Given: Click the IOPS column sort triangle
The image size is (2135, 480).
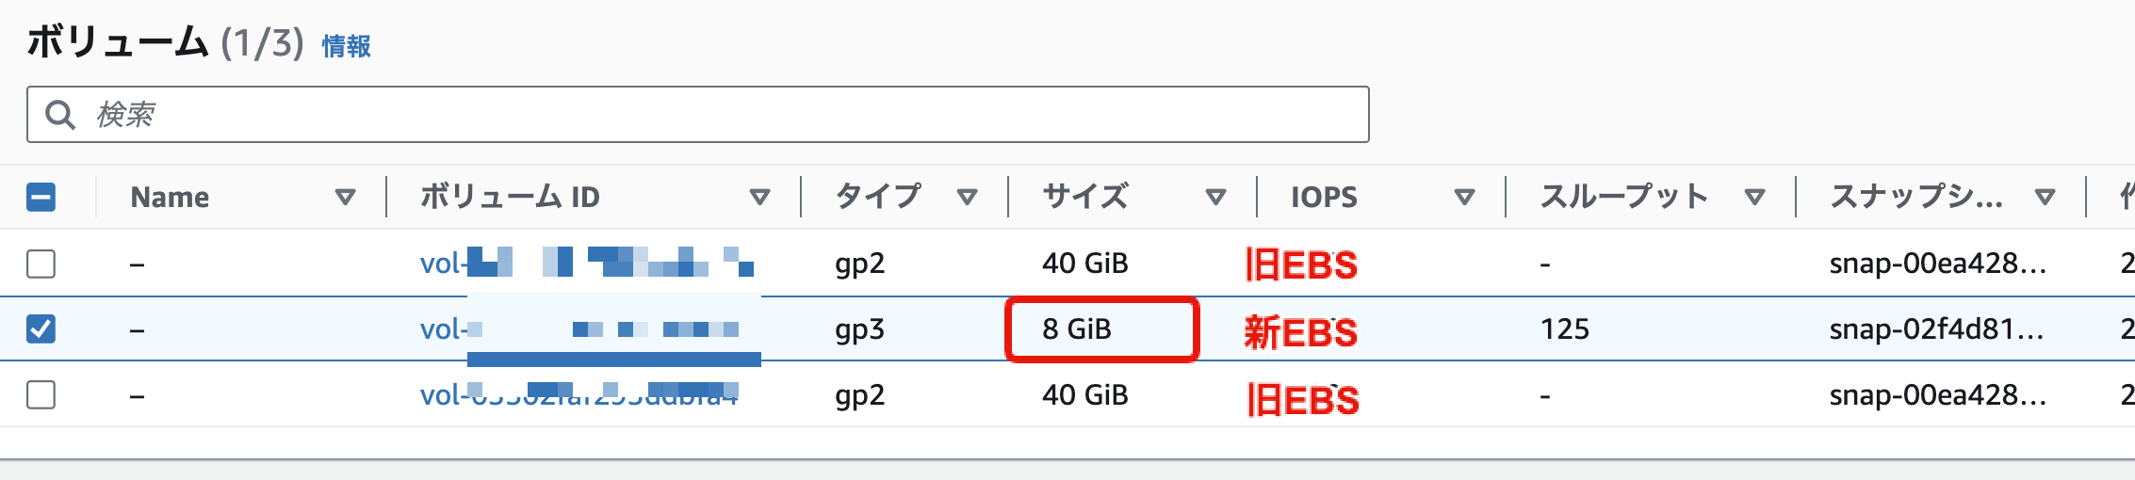Looking at the screenshot, I should [x=1464, y=197].
